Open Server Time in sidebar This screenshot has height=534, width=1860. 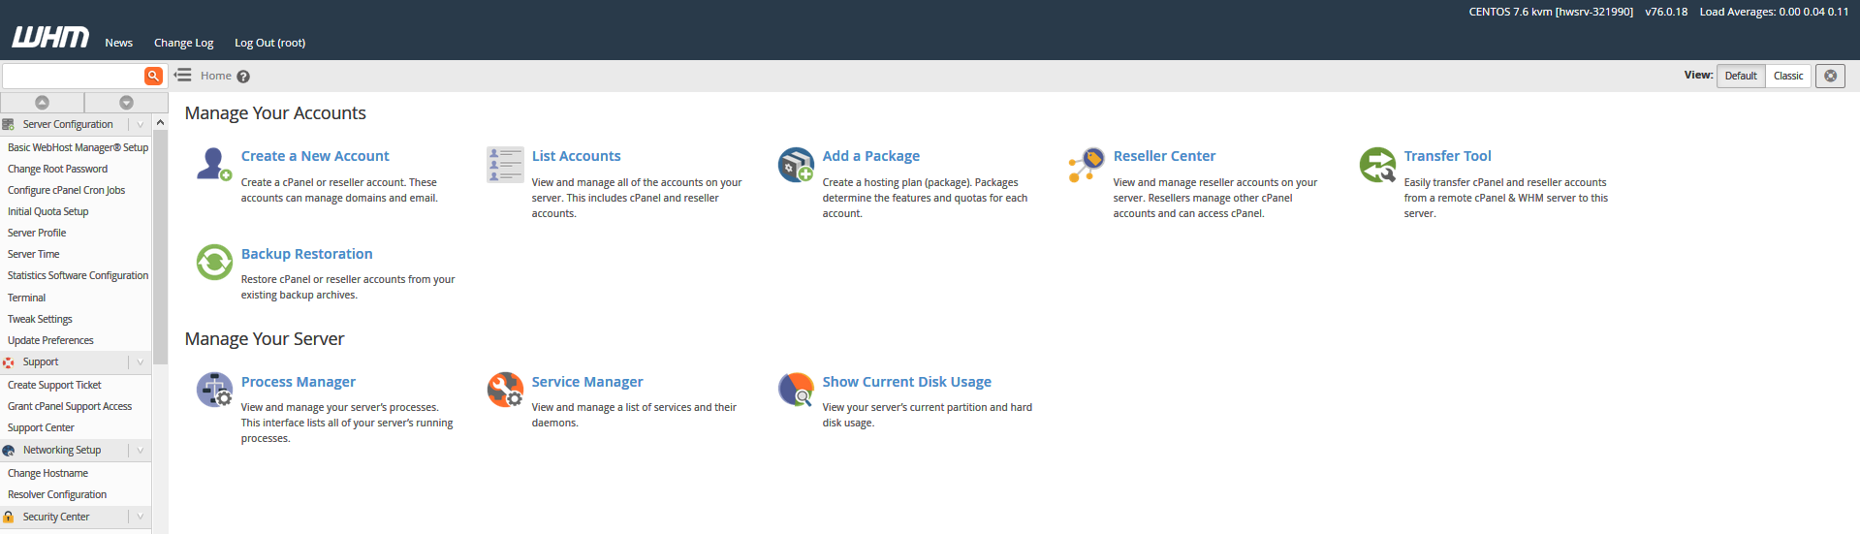33,254
